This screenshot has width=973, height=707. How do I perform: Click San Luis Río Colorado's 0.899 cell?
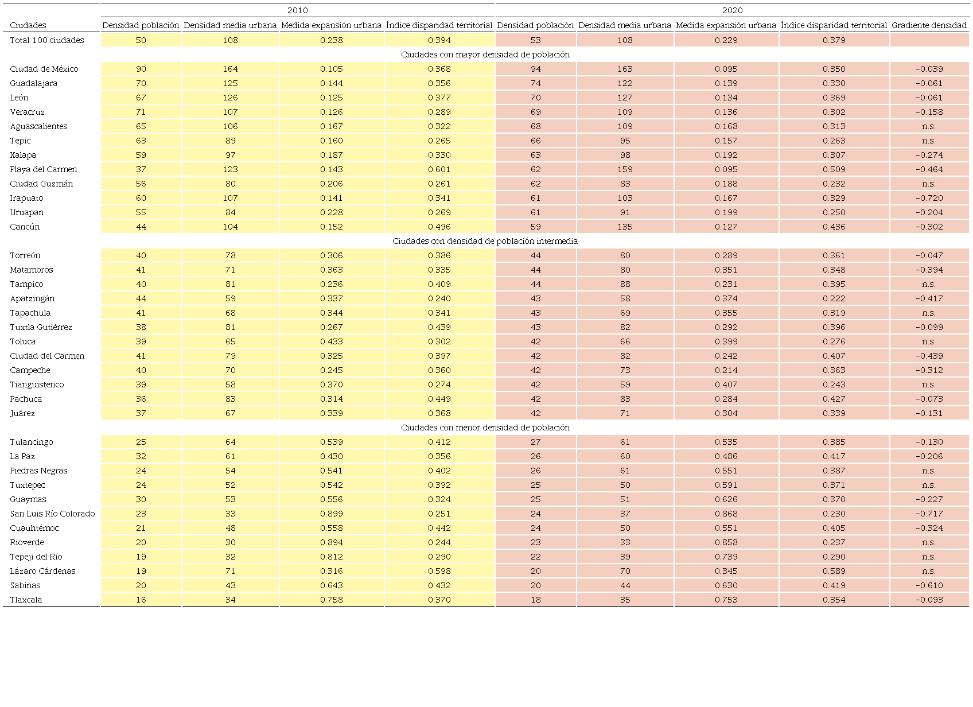[x=331, y=514]
